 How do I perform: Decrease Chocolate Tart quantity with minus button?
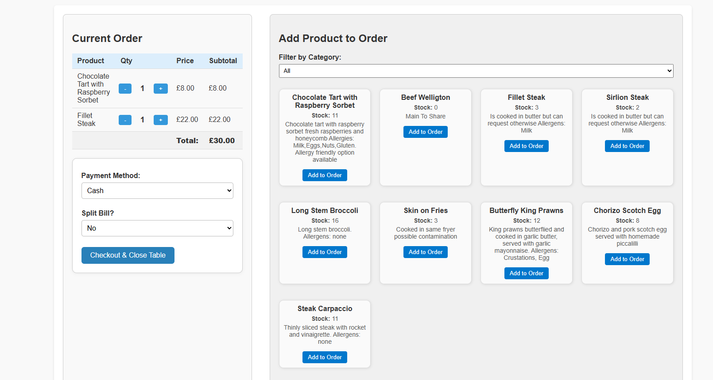pos(125,89)
